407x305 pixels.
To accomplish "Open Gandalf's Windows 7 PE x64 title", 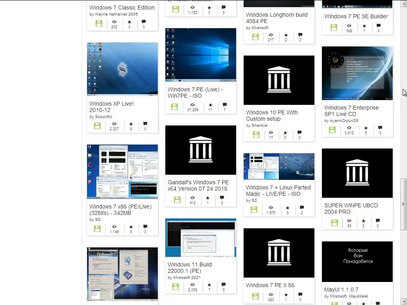I will point(198,185).
